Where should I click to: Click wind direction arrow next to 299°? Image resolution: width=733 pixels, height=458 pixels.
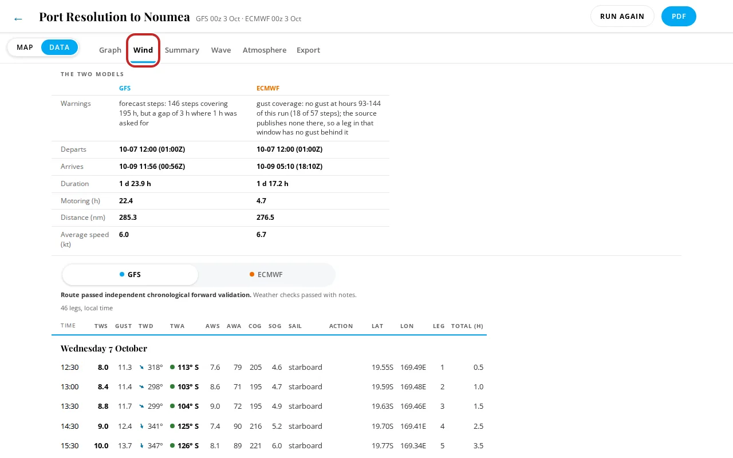141,406
